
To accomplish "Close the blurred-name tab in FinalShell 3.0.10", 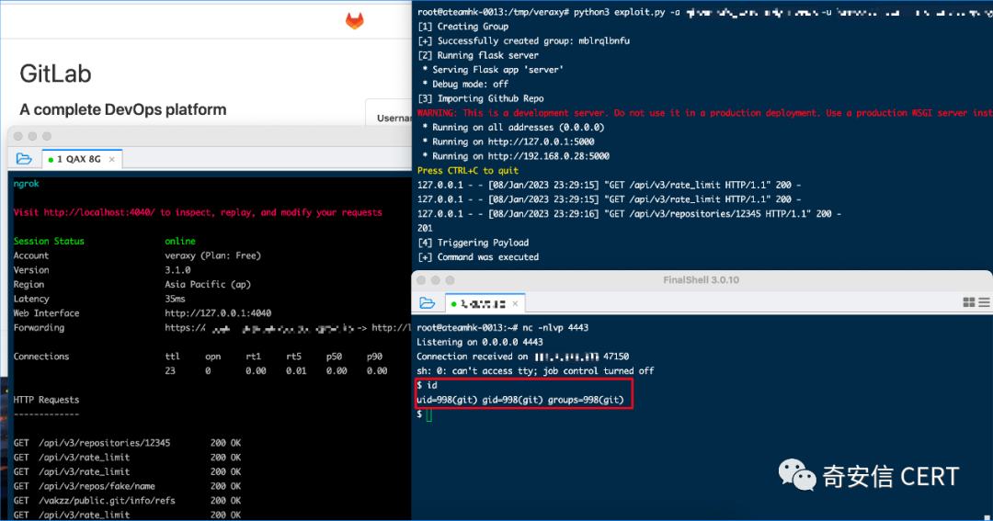I will [516, 304].
